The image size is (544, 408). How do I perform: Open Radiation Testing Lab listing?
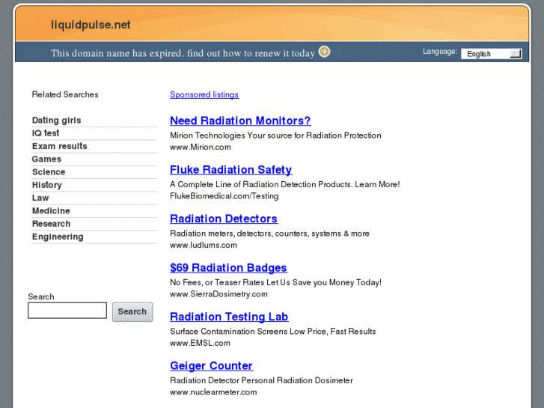click(229, 317)
